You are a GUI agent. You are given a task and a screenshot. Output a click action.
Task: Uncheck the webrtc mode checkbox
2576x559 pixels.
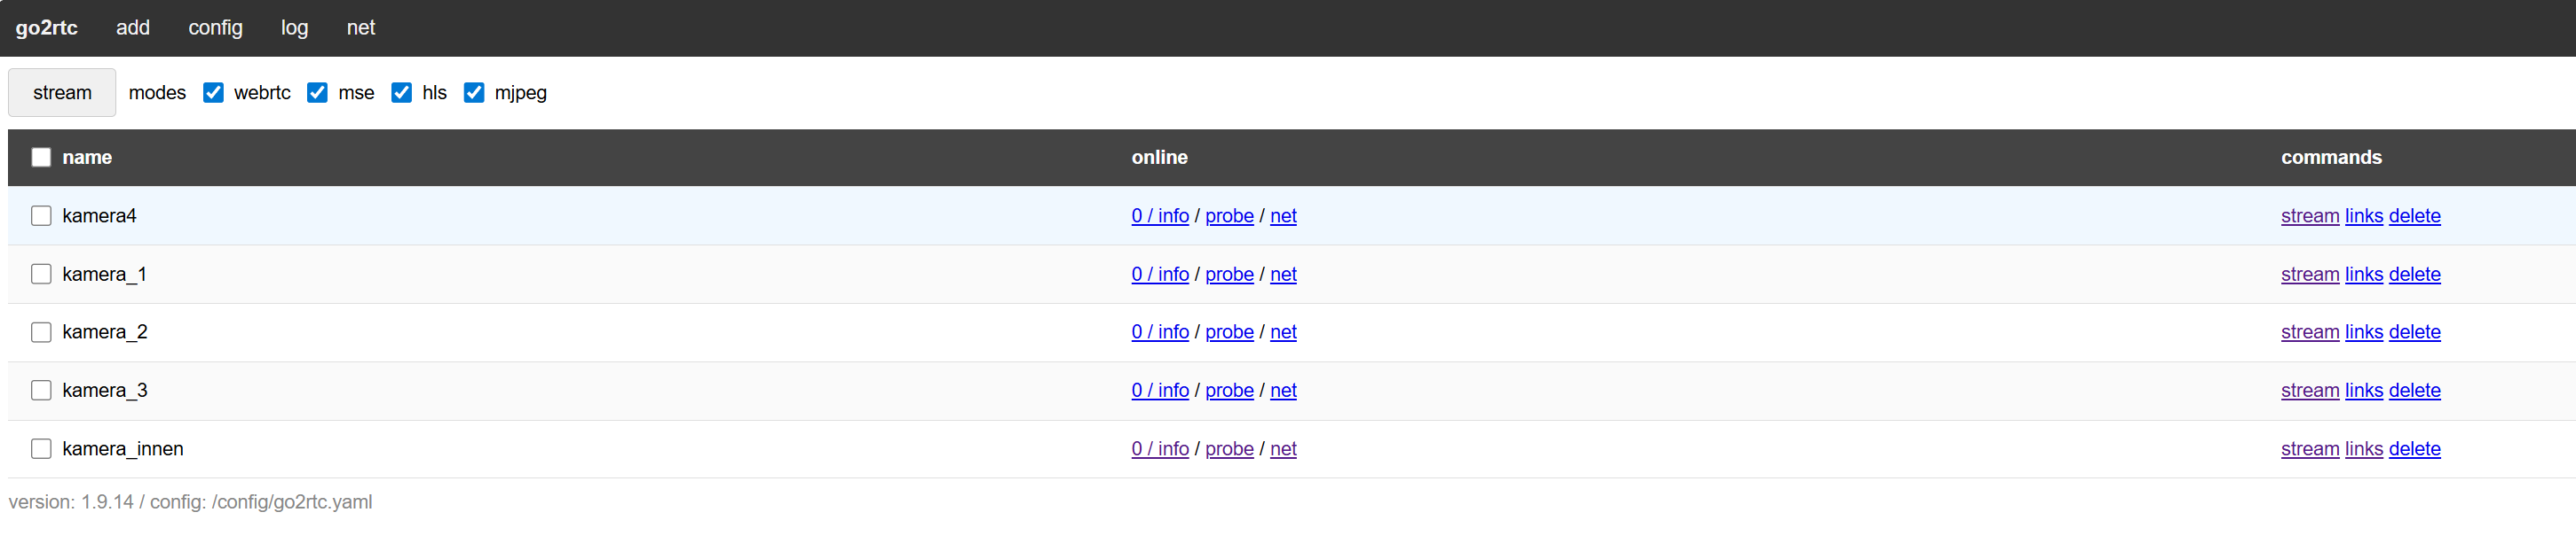[213, 93]
